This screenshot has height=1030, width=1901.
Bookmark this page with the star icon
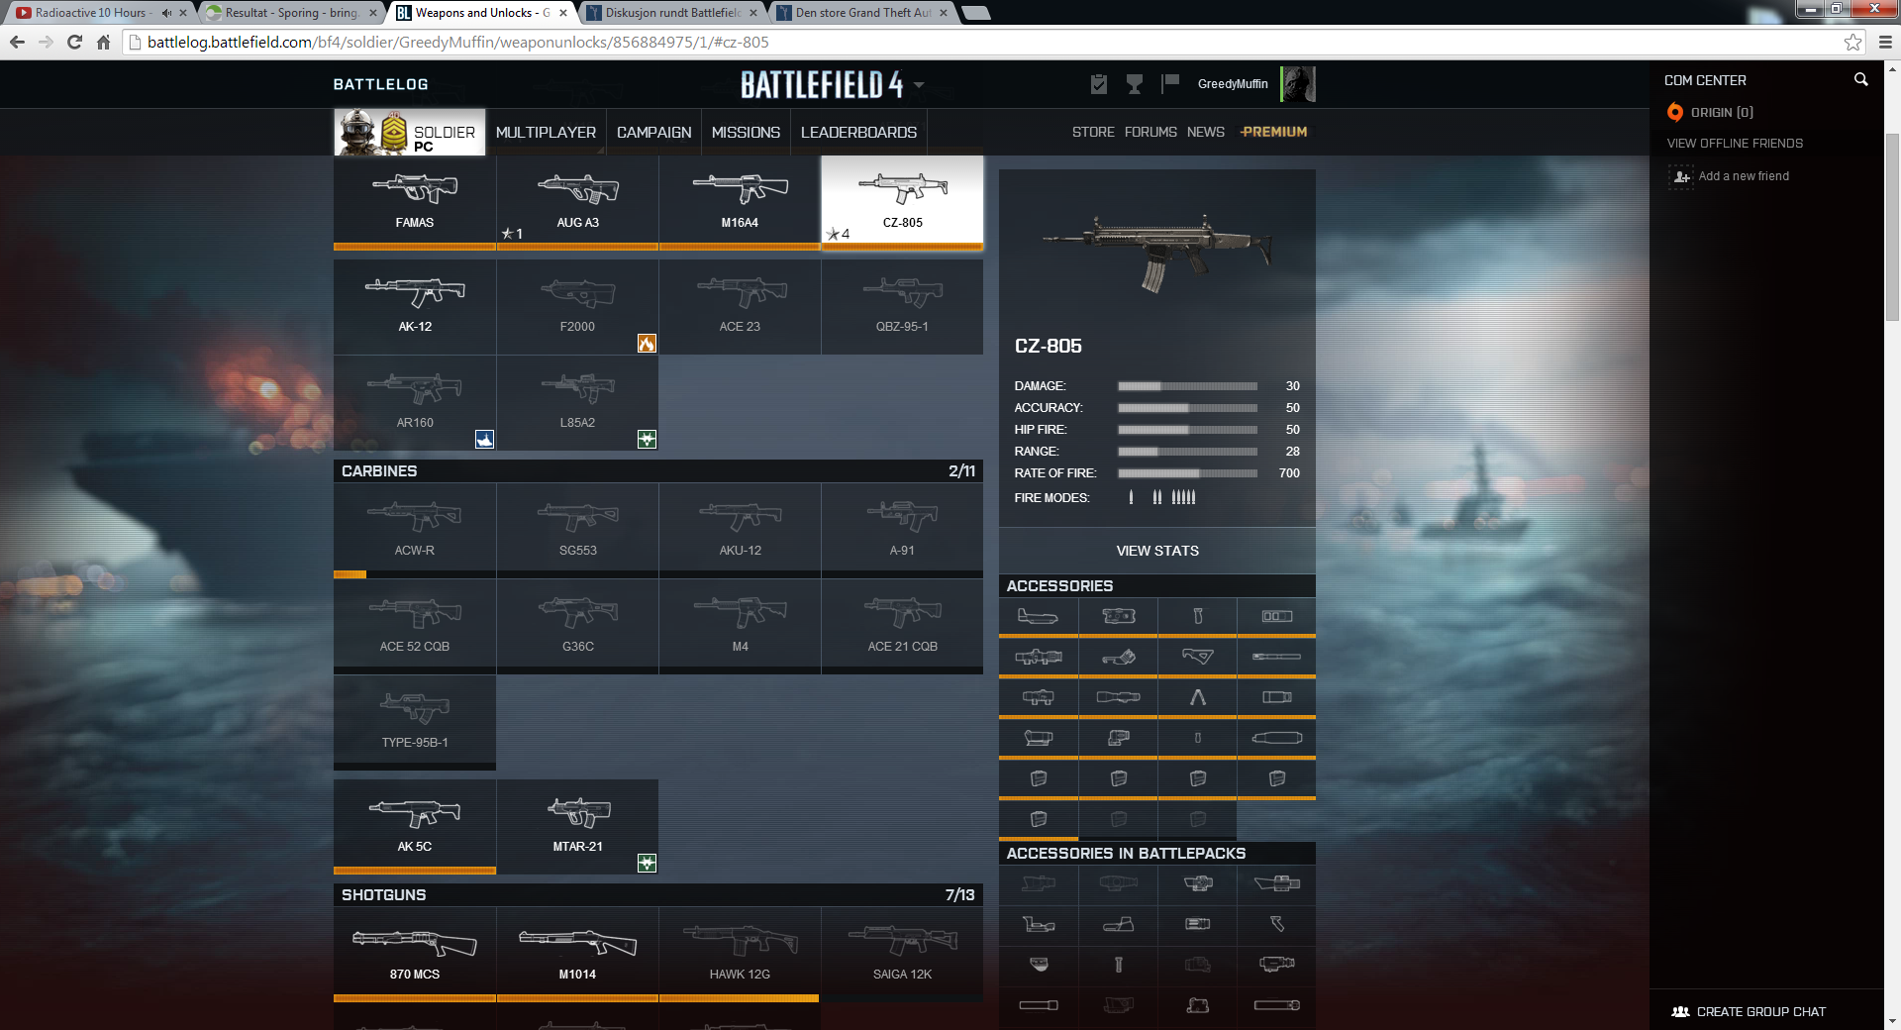coord(1852,42)
